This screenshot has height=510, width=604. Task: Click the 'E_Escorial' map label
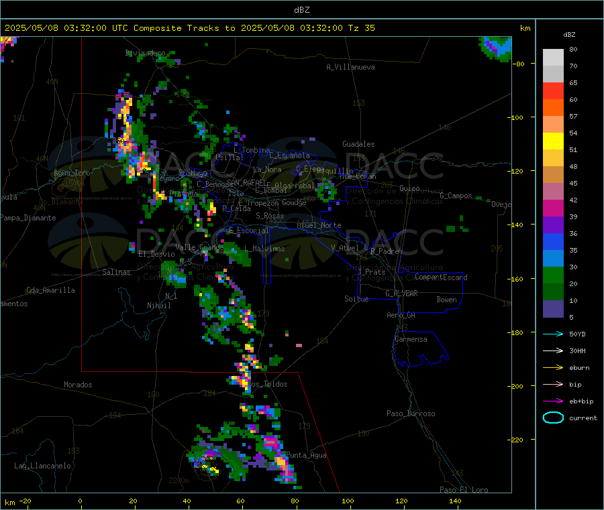pos(248,231)
